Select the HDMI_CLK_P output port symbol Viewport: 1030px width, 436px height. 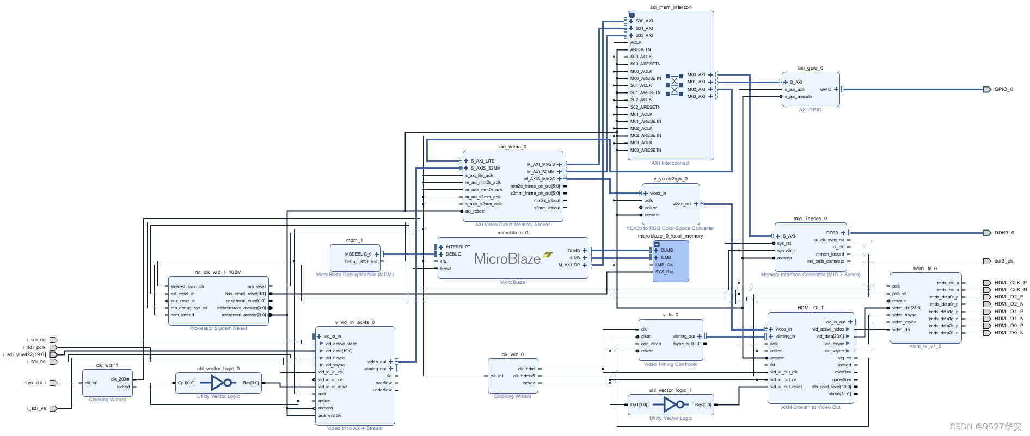[x=987, y=283]
